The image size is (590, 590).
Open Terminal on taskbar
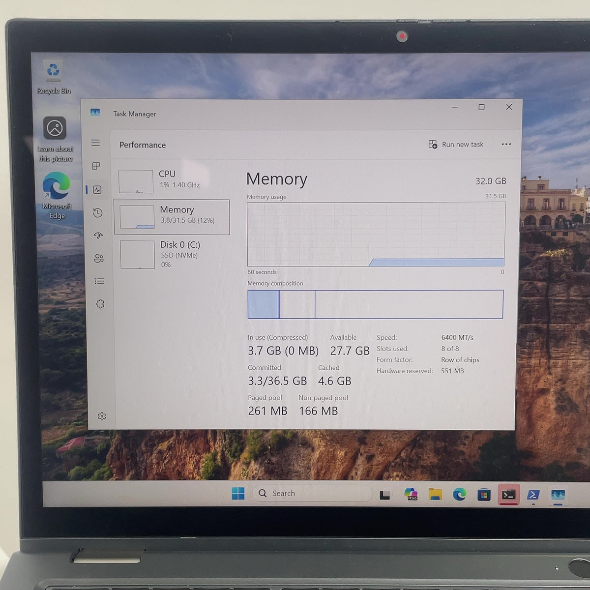[509, 495]
